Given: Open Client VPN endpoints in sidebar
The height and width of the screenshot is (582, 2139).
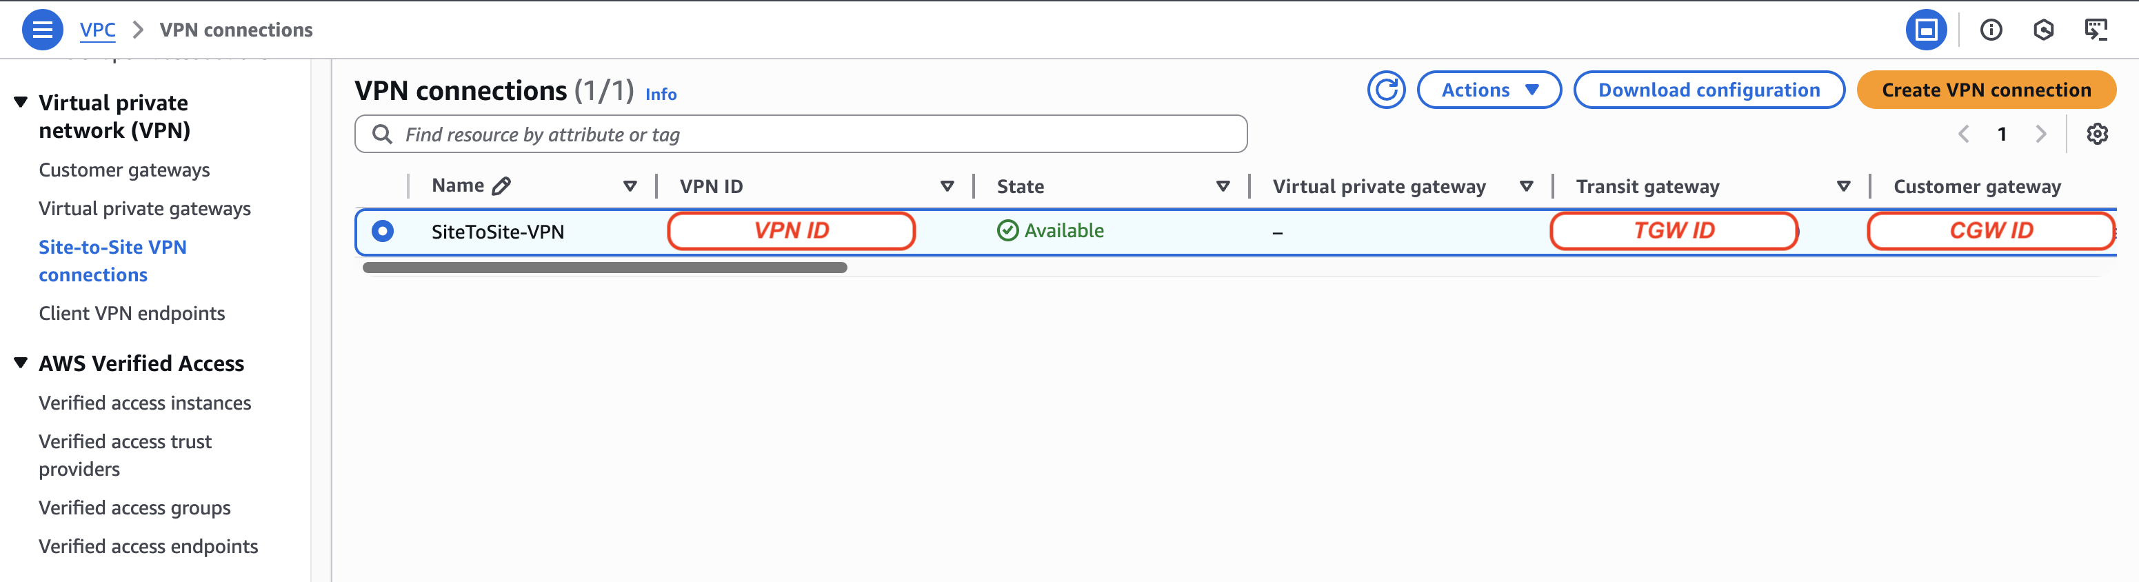Looking at the screenshot, I should [131, 313].
